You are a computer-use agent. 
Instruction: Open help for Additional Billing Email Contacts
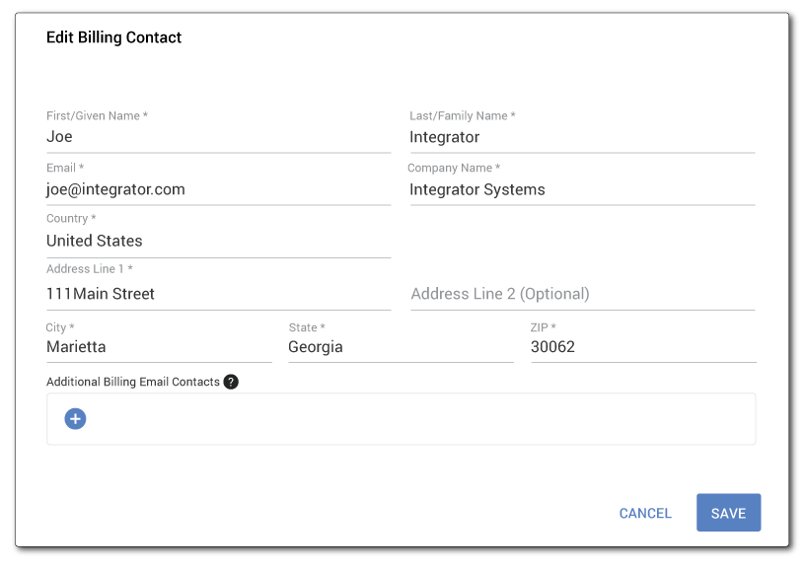coord(231,382)
